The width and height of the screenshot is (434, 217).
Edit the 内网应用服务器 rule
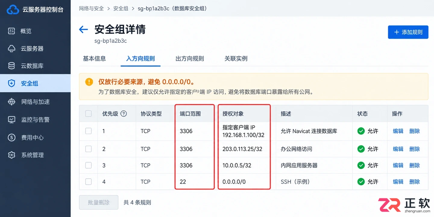point(398,165)
